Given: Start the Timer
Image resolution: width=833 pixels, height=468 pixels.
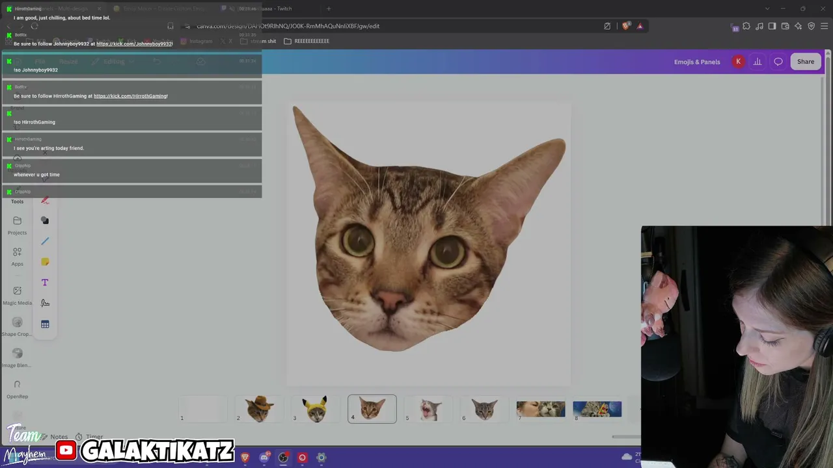Looking at the screenshot, I should click(x=89, y=437).
